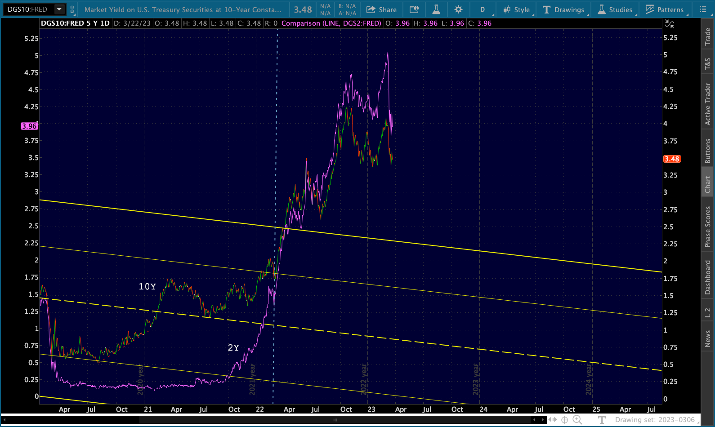Switch to the Active Trader side tab
Viewport: 715px width, 427px height.
[707, 103]
